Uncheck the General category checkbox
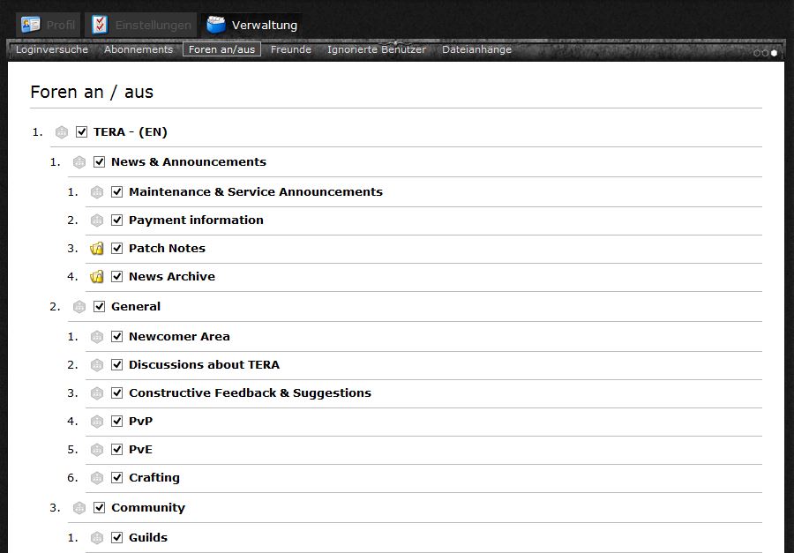The height and width of the screenshot is (553, 794). click(100, 307)
